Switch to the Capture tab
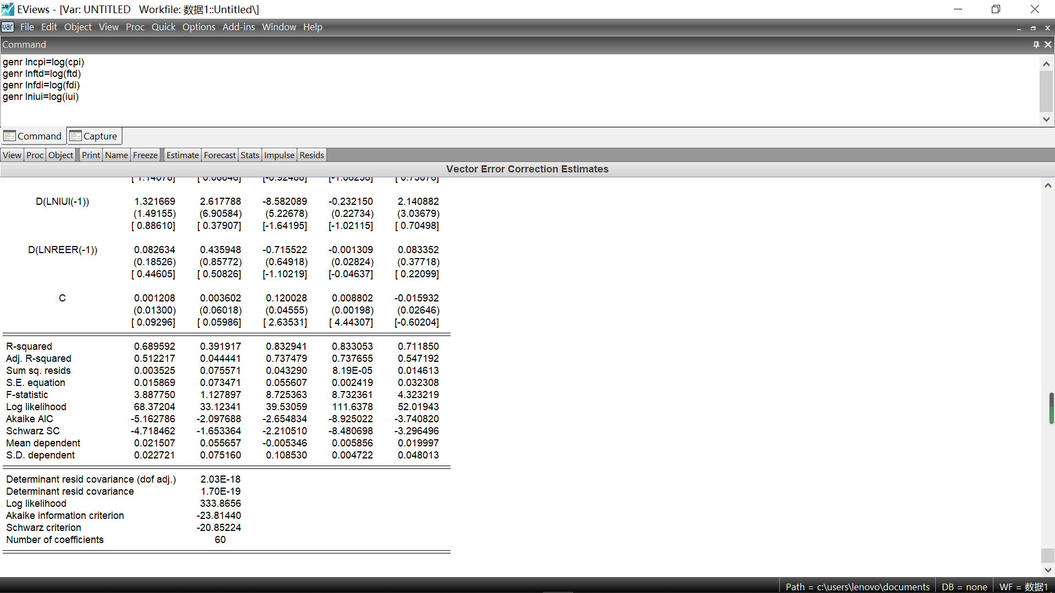This screenshot has height=593, width=1055. pos(95,136)
